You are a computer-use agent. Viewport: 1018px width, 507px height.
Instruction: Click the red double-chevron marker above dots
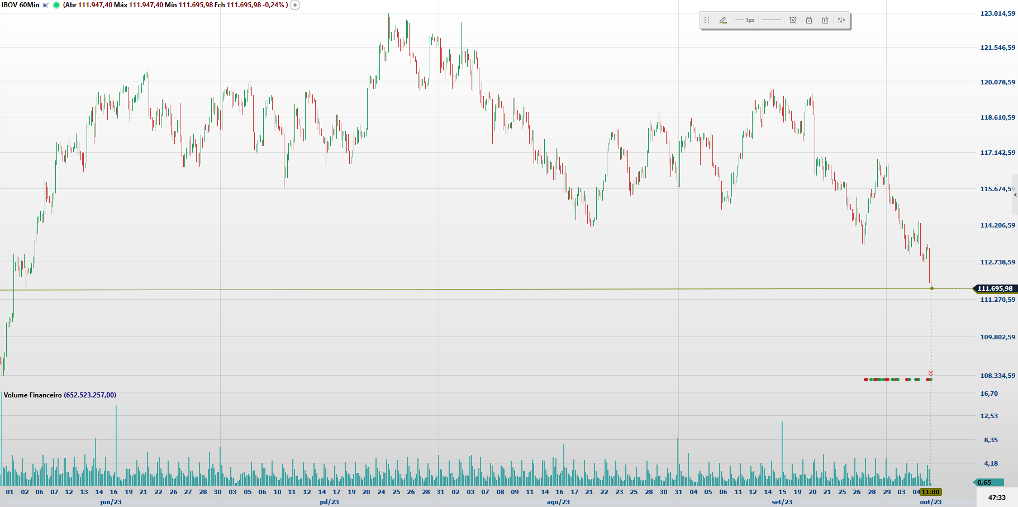[x=930, y=373]
